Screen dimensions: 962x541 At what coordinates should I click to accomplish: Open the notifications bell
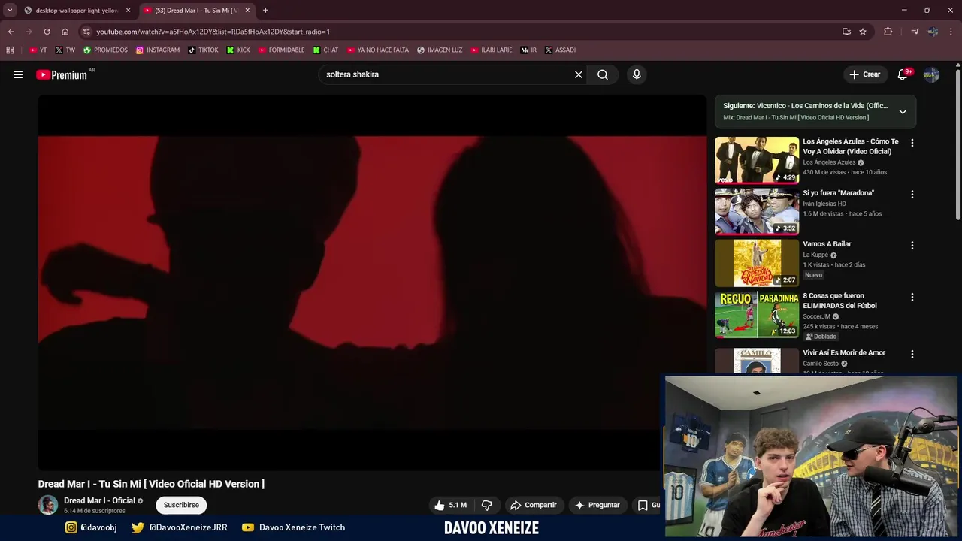[903, 74]
